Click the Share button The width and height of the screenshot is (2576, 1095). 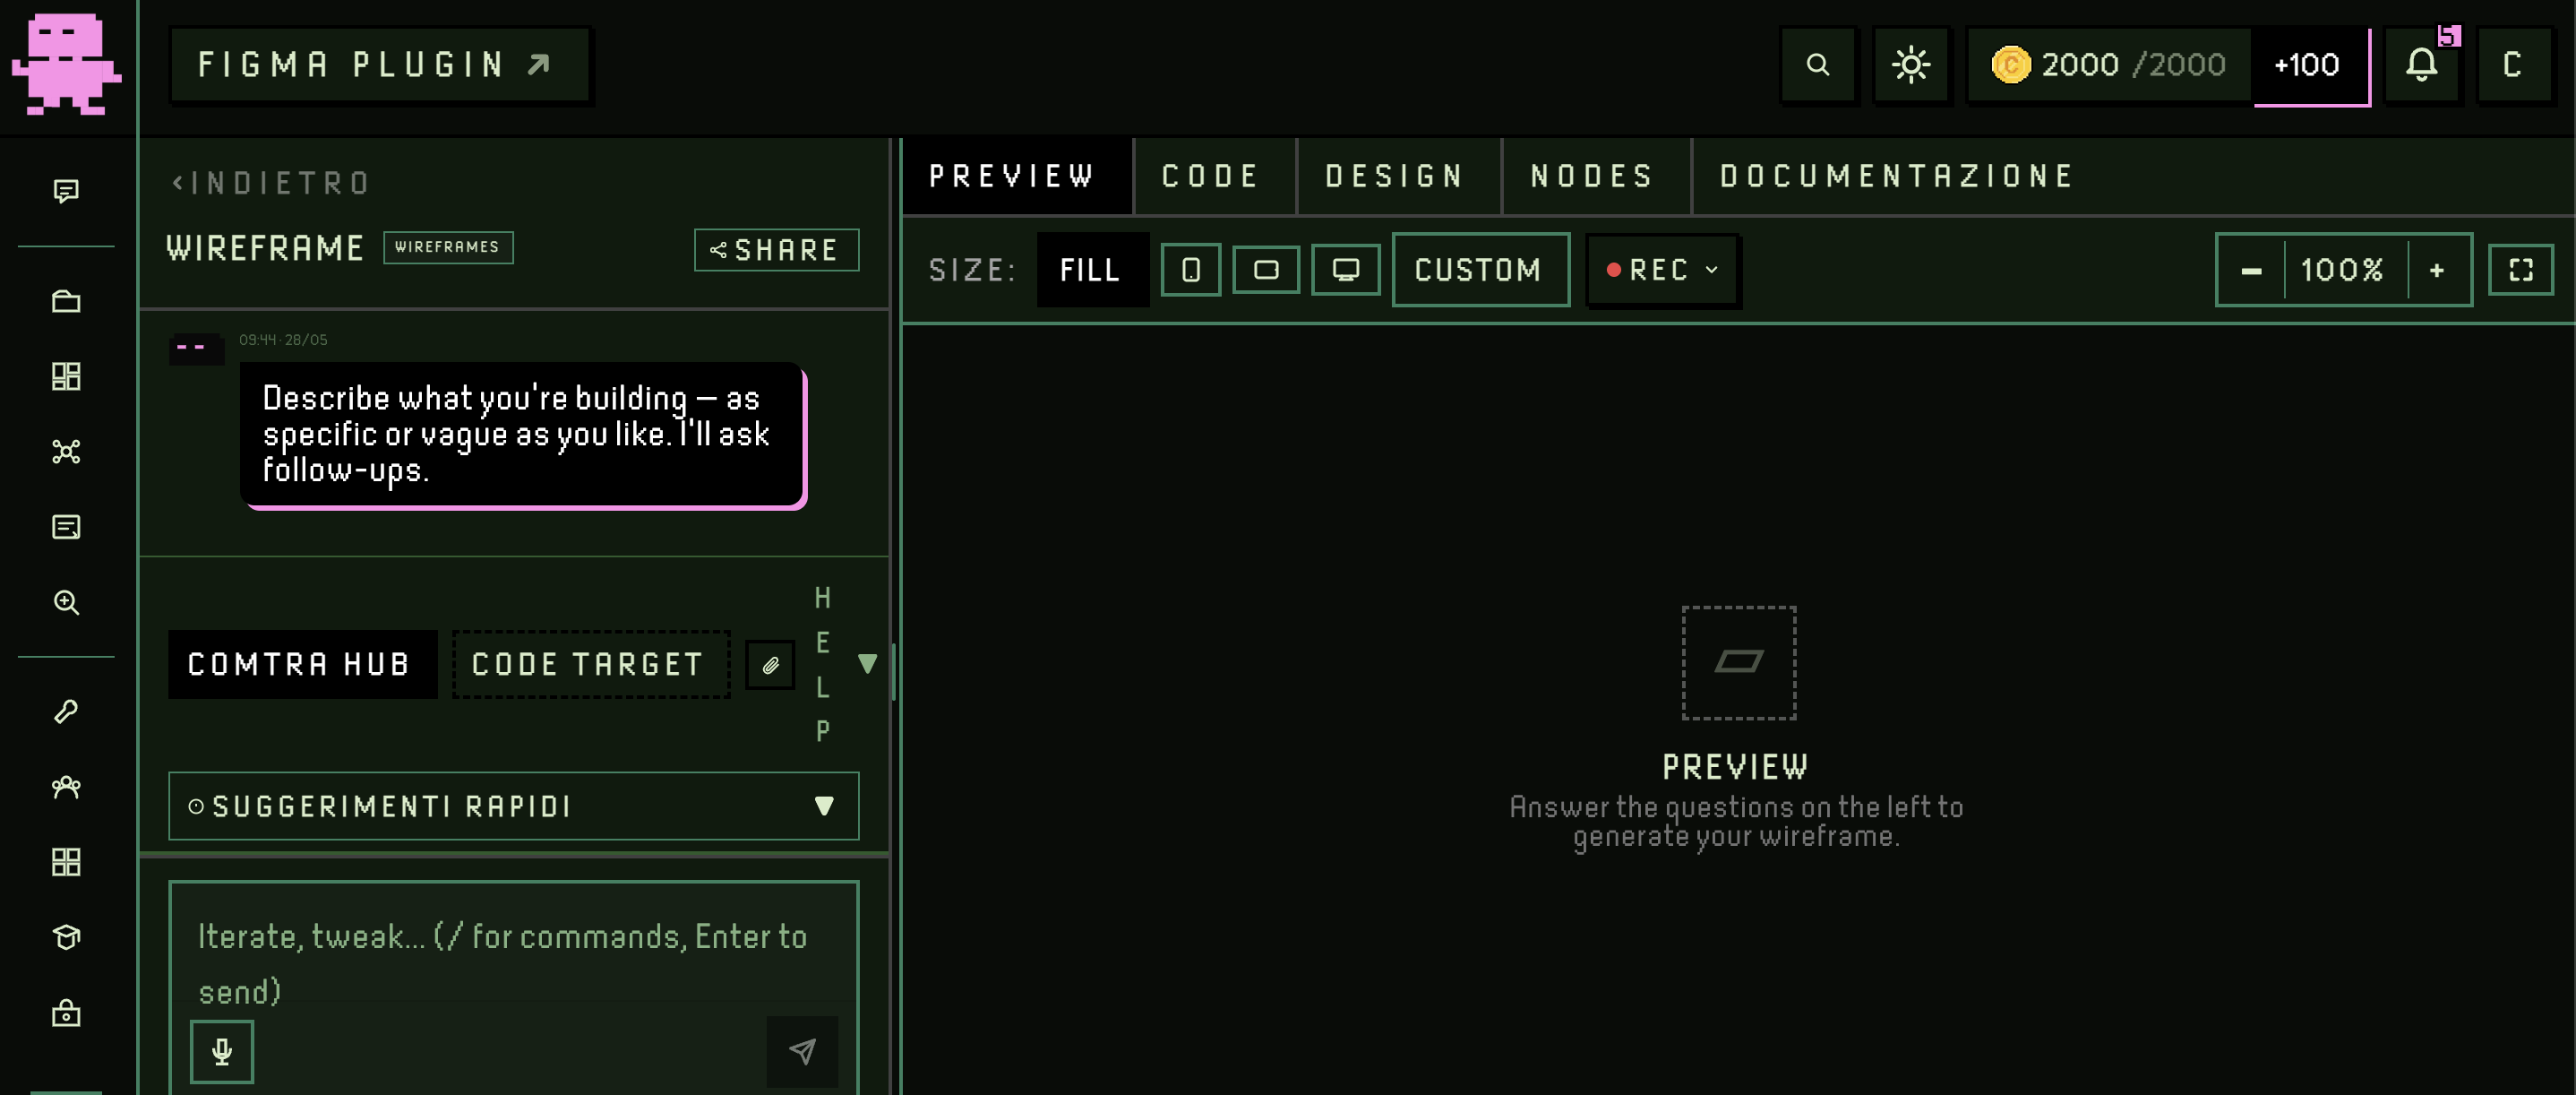click(776, 250)
